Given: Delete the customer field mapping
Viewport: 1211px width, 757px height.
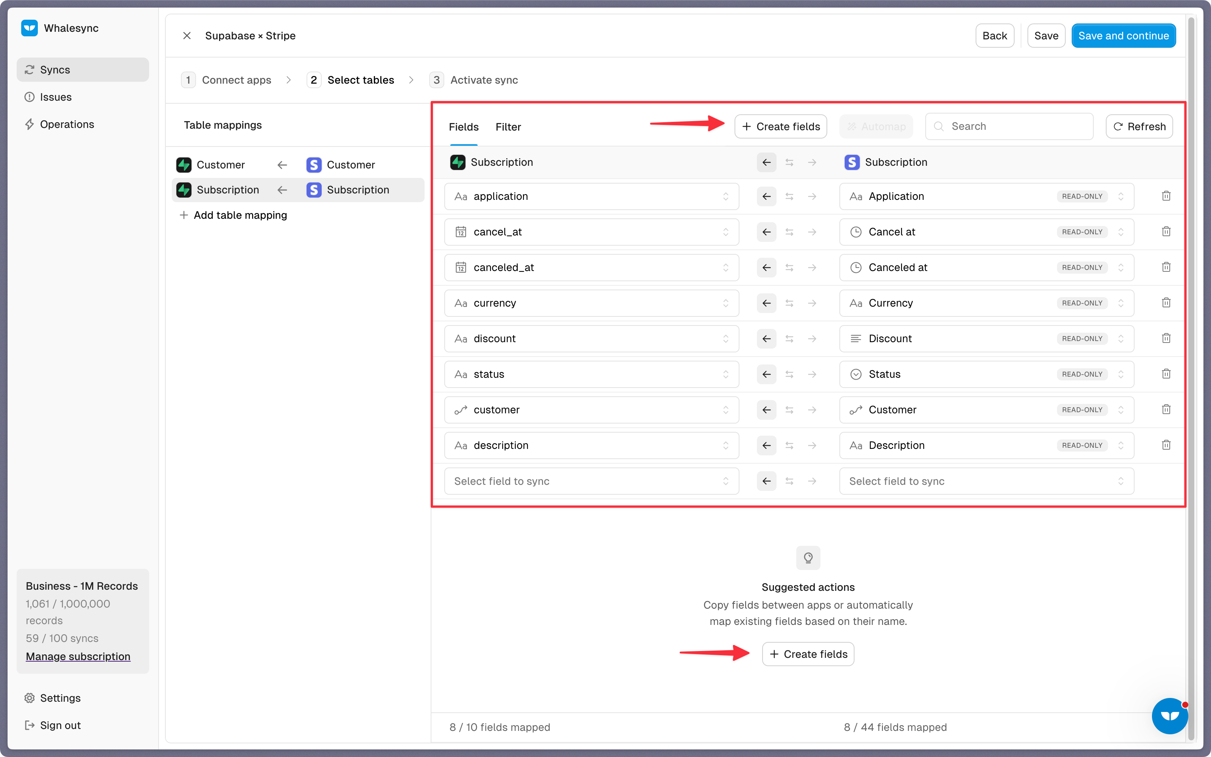Looking at the screenshot, I should click(x=1166, y=409).
